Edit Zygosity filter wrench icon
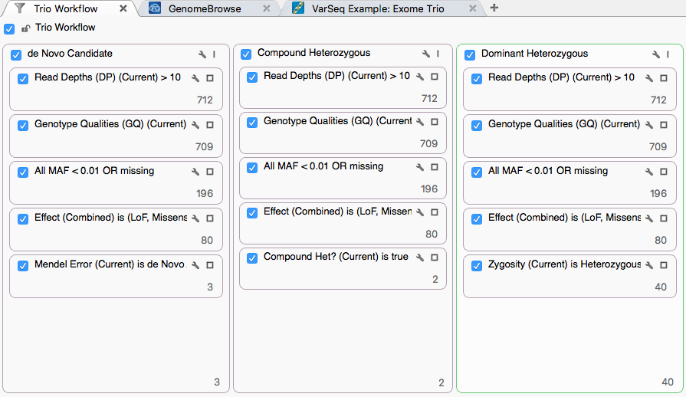 [x=649, y=265]
